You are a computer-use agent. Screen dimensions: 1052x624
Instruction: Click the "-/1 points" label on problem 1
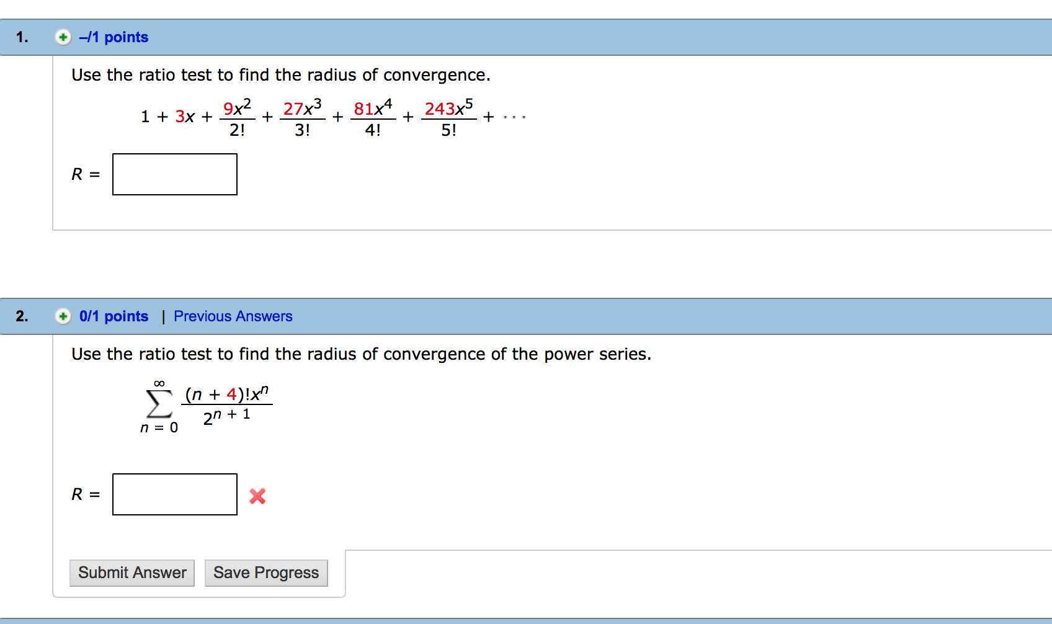[x=114, y=37]
